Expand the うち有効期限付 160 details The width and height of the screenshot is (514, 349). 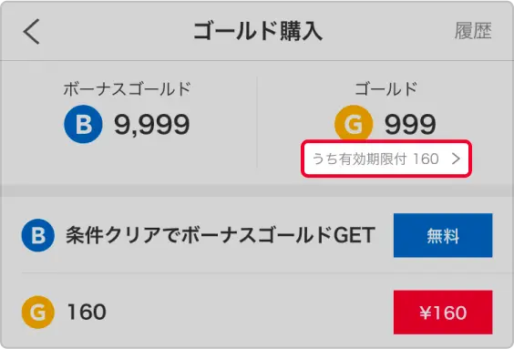[386, 159]
